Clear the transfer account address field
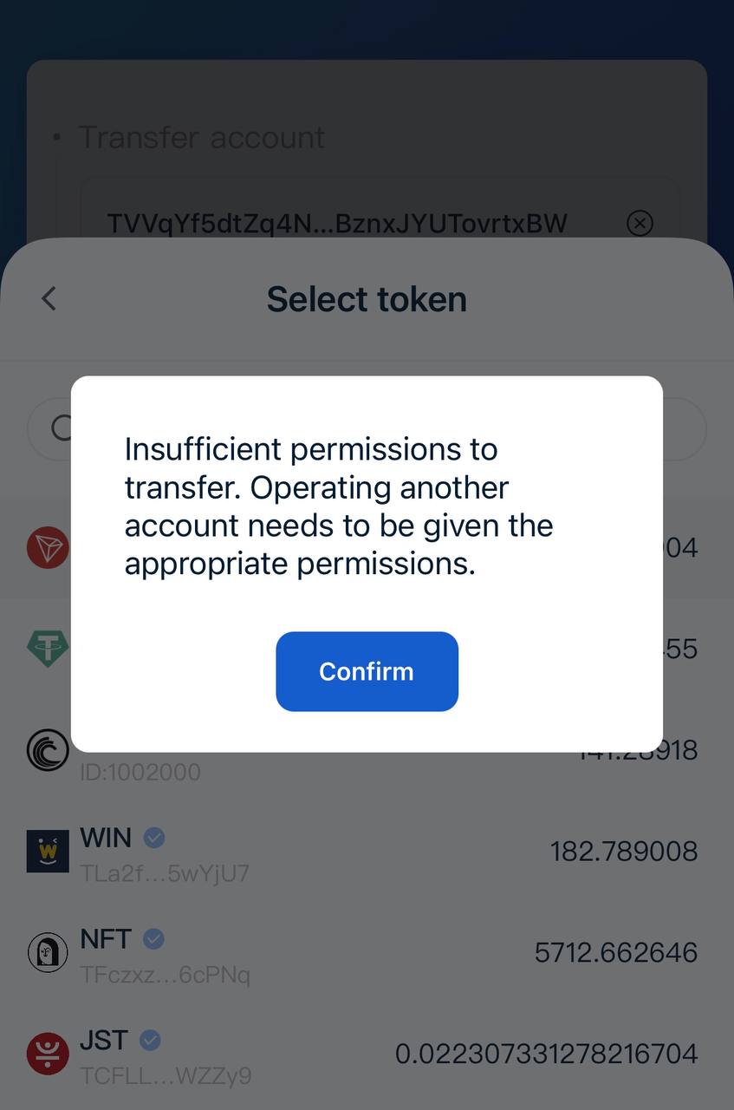This screenshot has width=734, height=1110. pos(640,224)
